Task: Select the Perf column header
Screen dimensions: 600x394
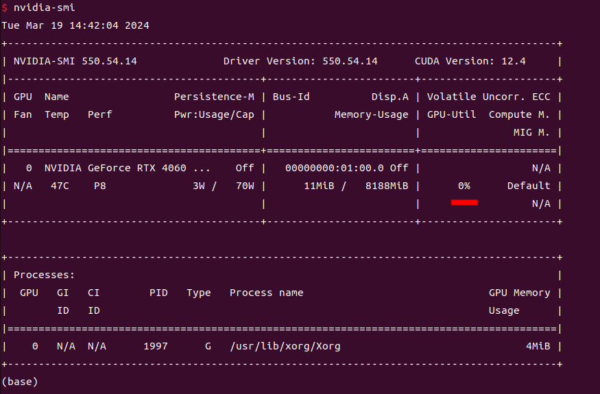Action: point(100,114)
